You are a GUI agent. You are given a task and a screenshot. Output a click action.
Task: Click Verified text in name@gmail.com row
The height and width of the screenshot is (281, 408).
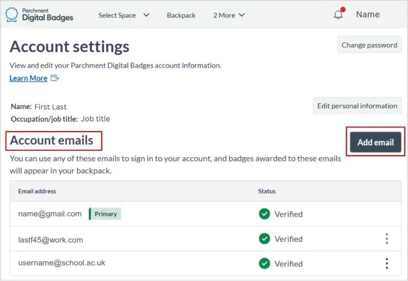[x=289, y=214]
